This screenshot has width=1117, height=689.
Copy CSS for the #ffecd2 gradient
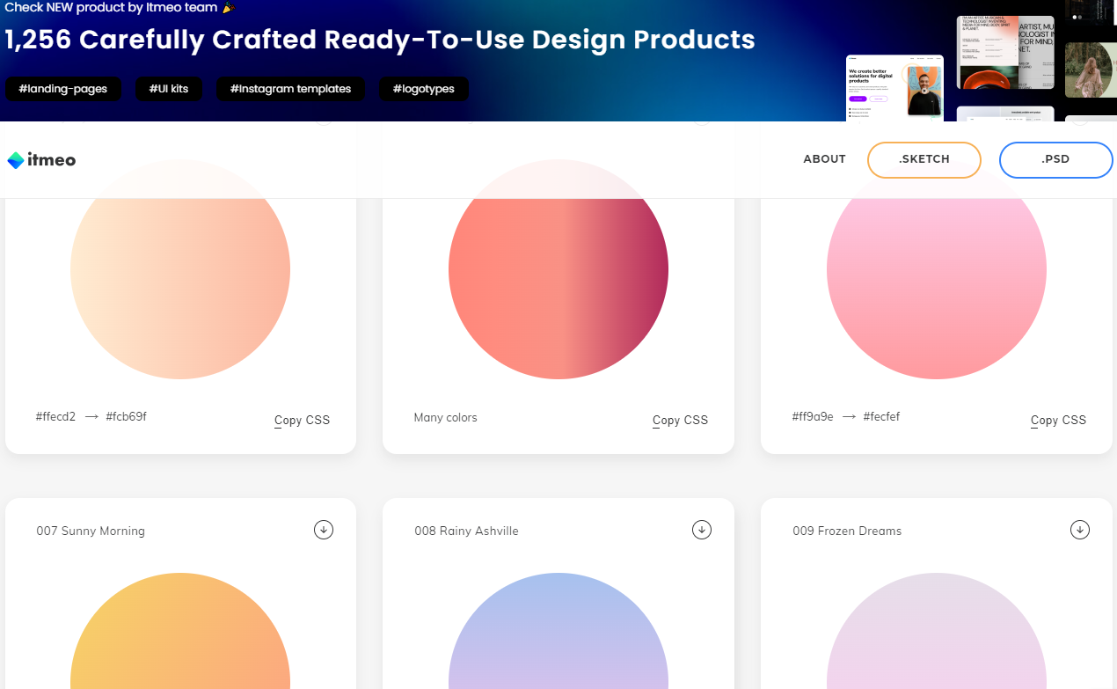pos(302,421)
